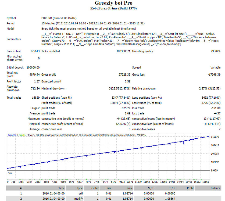Click the balance curve chart area

coord(108,152)
